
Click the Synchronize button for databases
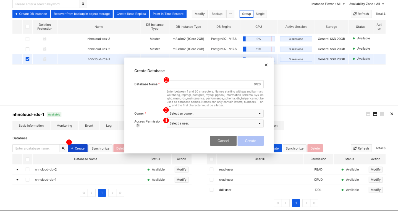click(100, 148)
